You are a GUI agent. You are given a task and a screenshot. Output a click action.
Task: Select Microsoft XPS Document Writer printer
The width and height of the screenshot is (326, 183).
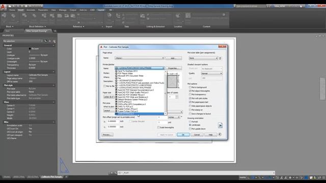point(130,76)
